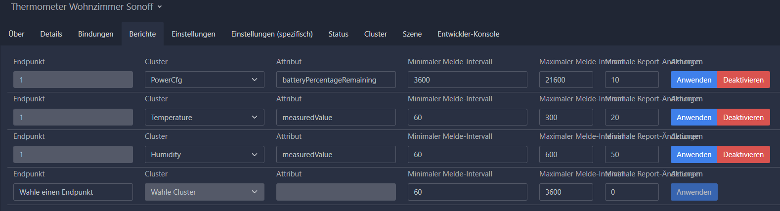Open the 'Wähle Cluster' dropdown

click(x=204, y=192)
